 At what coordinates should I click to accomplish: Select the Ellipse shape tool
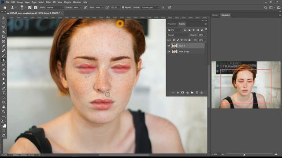[4, 102]
